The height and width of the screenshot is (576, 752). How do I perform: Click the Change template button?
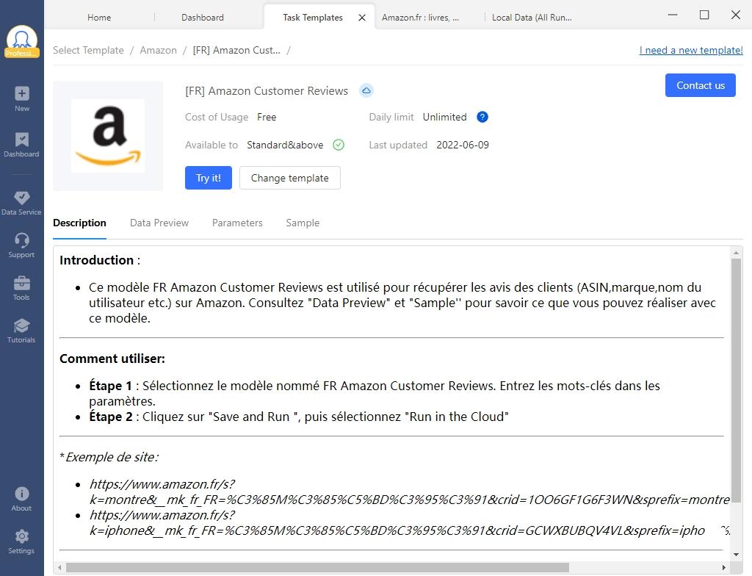coord(289,178)
